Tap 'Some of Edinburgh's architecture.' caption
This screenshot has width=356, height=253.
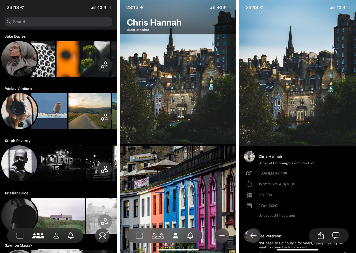(287, 163)
